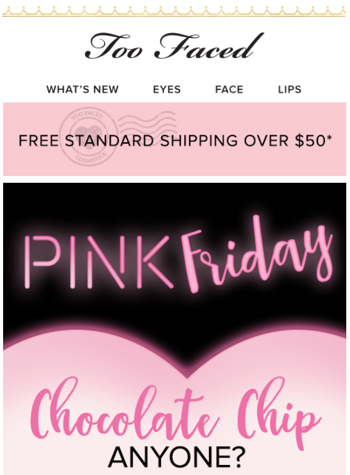Click the gold scalloped border at top

pos(174,12)
